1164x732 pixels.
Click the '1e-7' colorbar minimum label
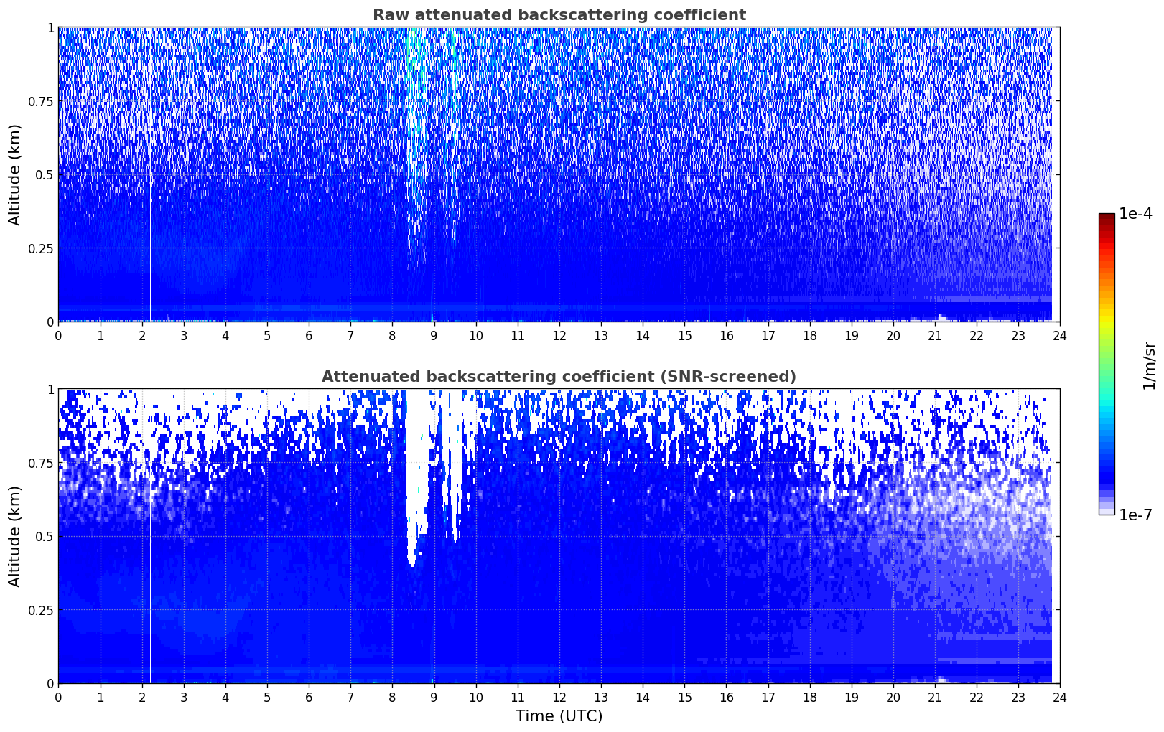click(x=1135, y=515)
